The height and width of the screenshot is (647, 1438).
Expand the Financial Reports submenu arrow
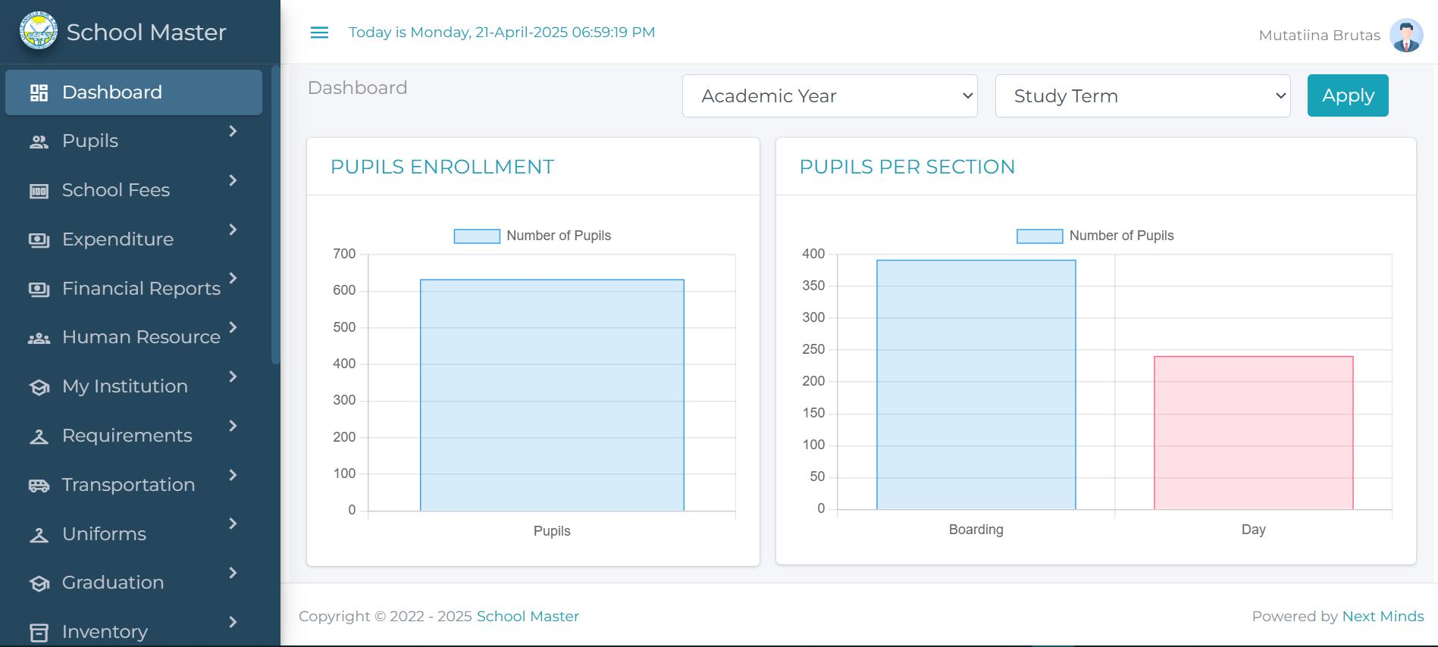click(233, 279)
